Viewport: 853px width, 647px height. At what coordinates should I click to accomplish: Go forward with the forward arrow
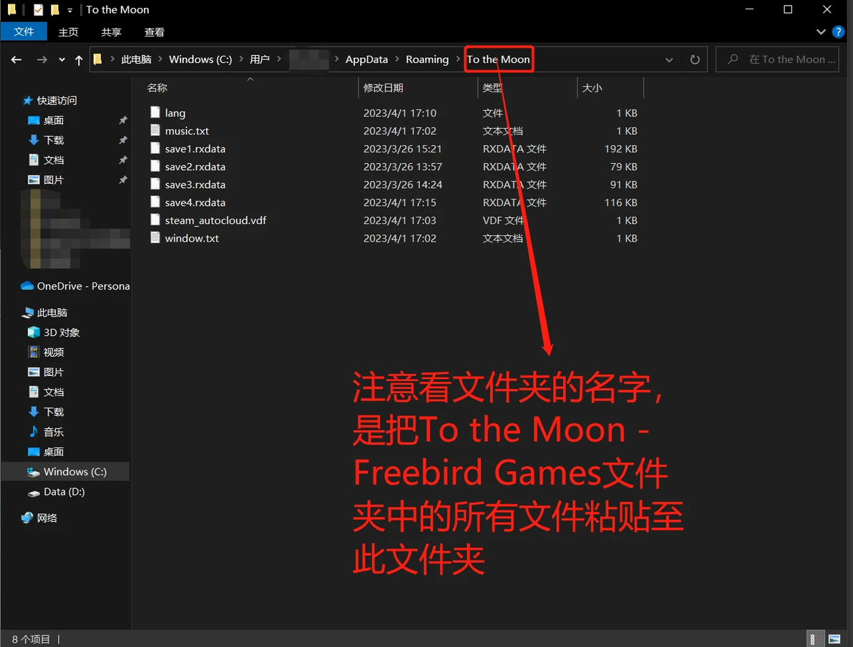pyautogui.click(x=42, y=60)
